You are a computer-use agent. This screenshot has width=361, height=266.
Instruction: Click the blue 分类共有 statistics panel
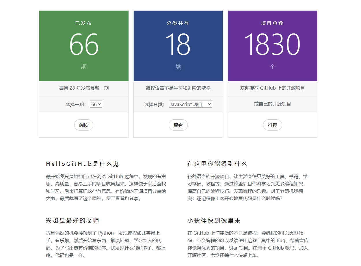[x=178, y=46]
